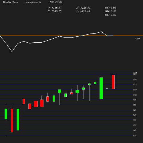The image size is (143, 143).
Task: Select the 820 price axis label
Action: (134, 135)
